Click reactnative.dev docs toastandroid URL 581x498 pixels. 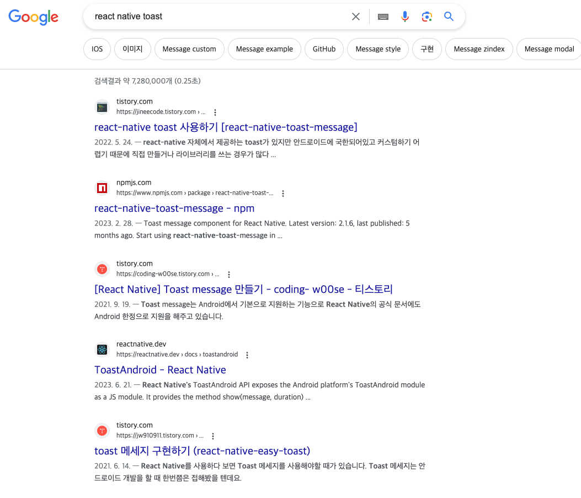(x=177, y=355)
